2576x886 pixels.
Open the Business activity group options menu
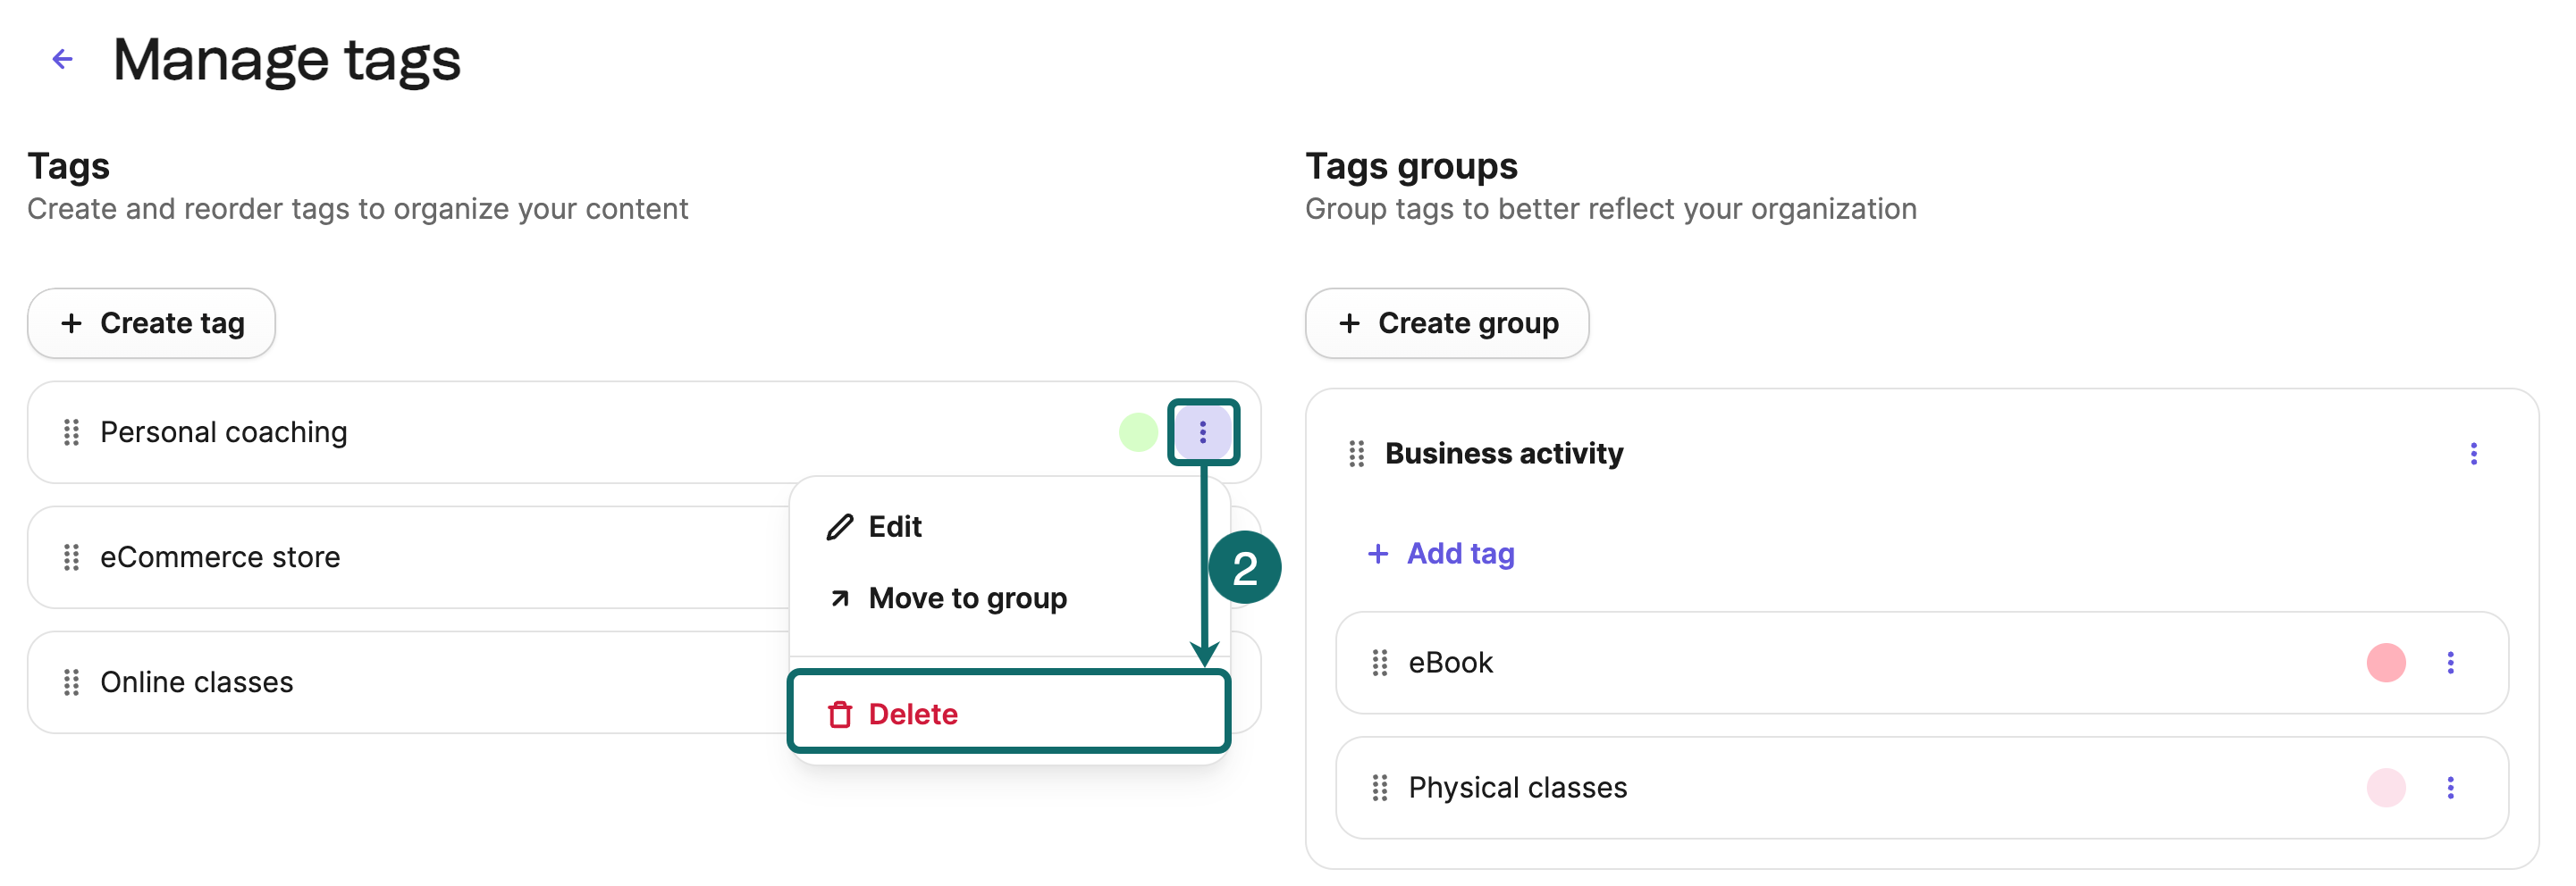[x=2472, y=455]
